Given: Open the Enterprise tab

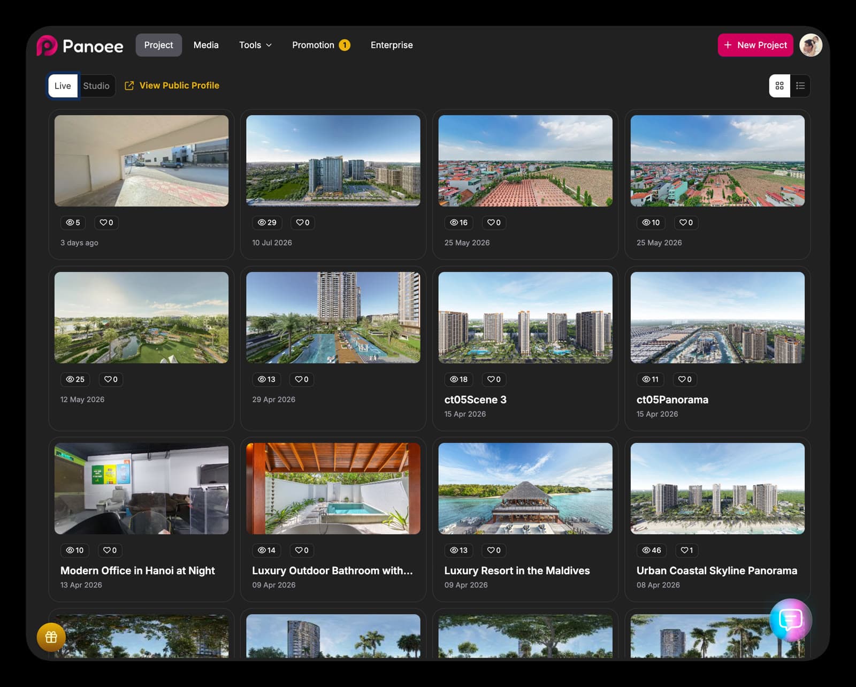Looking at the screenshot, I should point(392,45).
